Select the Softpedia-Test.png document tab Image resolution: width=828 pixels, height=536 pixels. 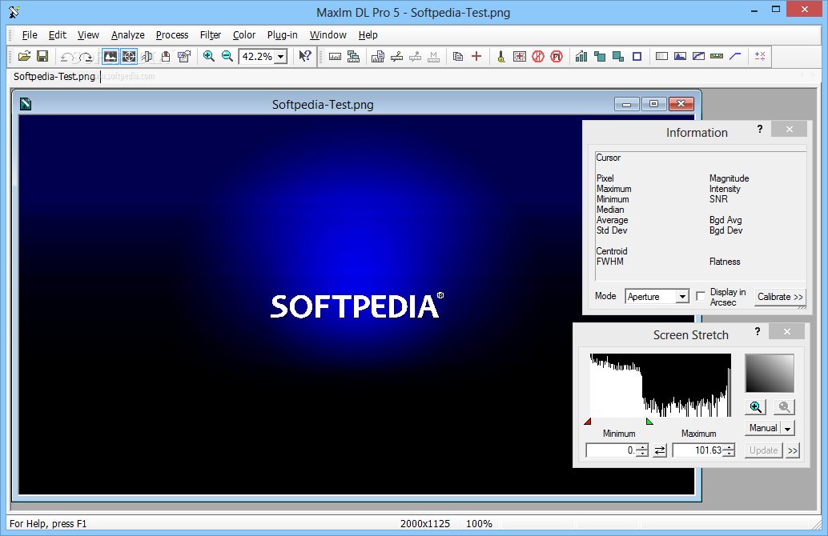pos(54,77)
